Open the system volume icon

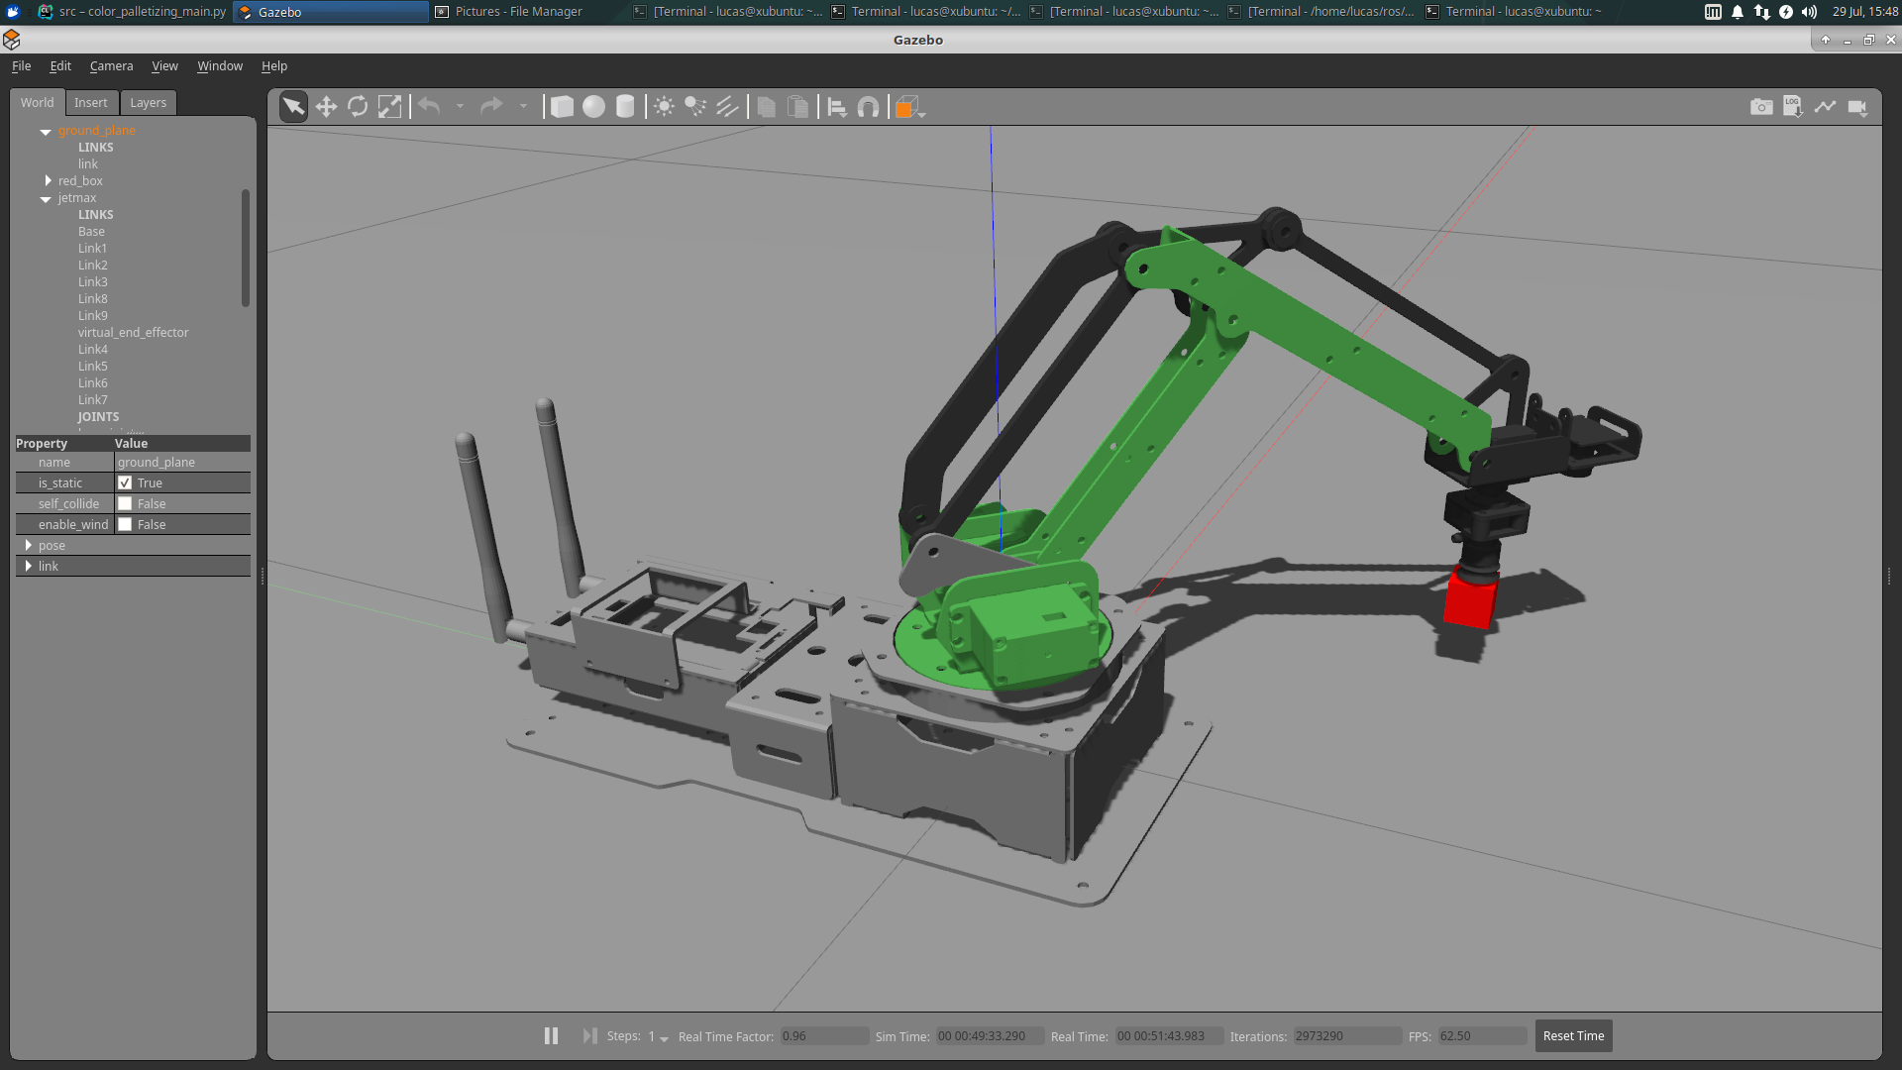coord(1809,12)
